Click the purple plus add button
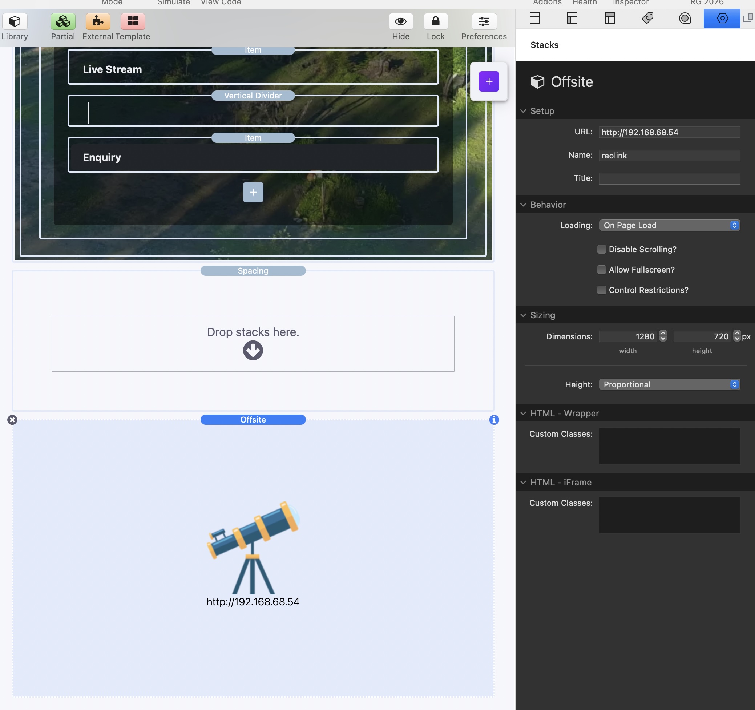 click(488, 81)
